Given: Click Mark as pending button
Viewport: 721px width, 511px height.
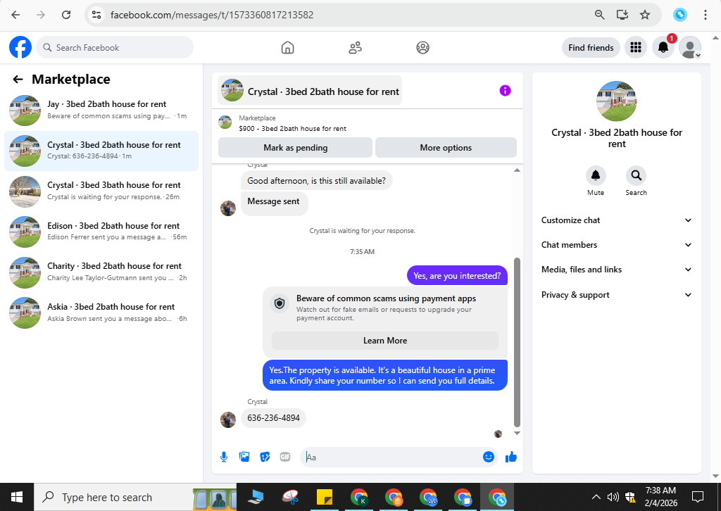Looking at the screenshot, I should click(295, 148).
